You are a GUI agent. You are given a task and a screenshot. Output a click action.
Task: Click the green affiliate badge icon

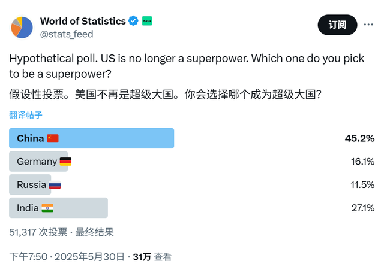click(x=147, y=21)
